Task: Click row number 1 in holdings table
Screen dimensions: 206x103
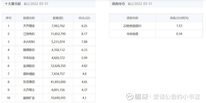Action: click(x=8, y=26)
